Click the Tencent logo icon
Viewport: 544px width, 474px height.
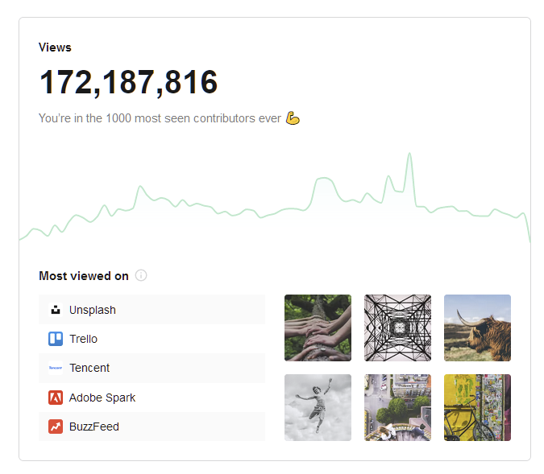point(56,368)
